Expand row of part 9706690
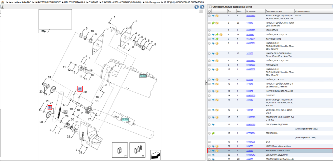This screenshot has height=161, width=333. point(209,34)
